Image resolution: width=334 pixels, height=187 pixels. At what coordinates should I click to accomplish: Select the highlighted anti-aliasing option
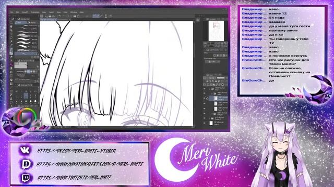point(28,72)
